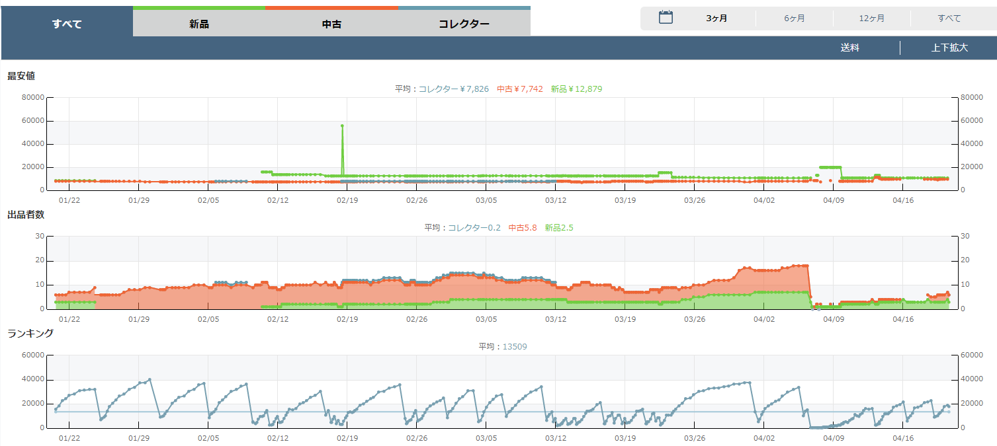The width and height of the screenshot is (997, 446).
Task: Hide the 中古5.8 seller count series
Action: pos(522,228)
